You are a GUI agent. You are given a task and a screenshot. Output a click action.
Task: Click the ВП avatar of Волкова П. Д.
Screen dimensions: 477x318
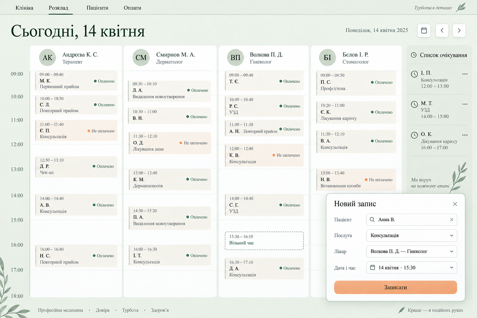click(x=235, y=57)
